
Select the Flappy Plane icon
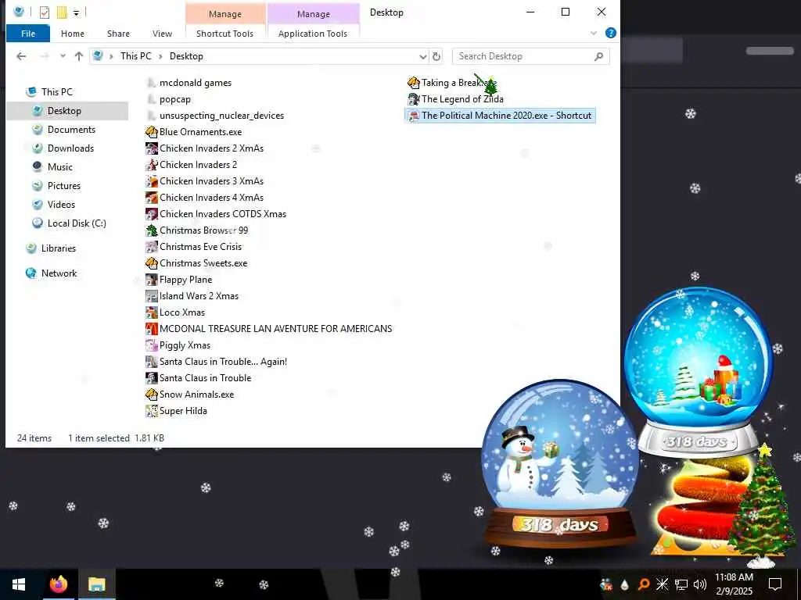pyautogui.click(x=151, y=280)
